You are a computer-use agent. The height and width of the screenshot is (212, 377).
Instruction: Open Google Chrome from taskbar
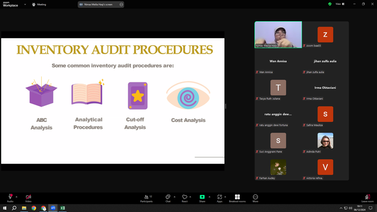click(34, 208)
